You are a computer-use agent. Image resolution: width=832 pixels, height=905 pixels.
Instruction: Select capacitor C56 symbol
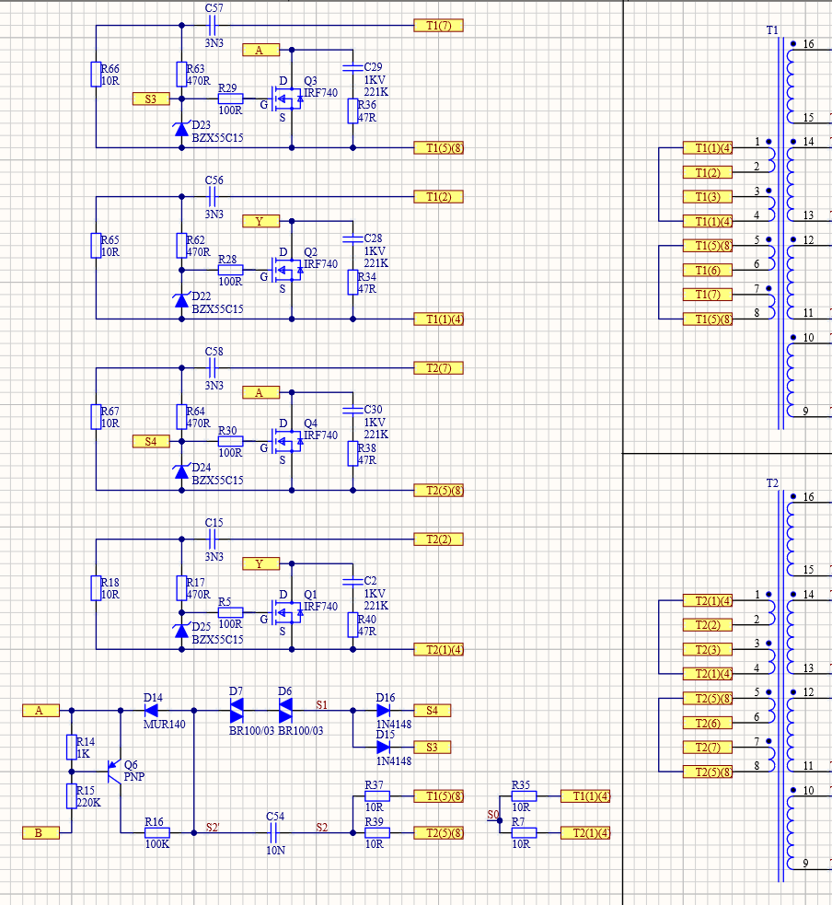212,197
